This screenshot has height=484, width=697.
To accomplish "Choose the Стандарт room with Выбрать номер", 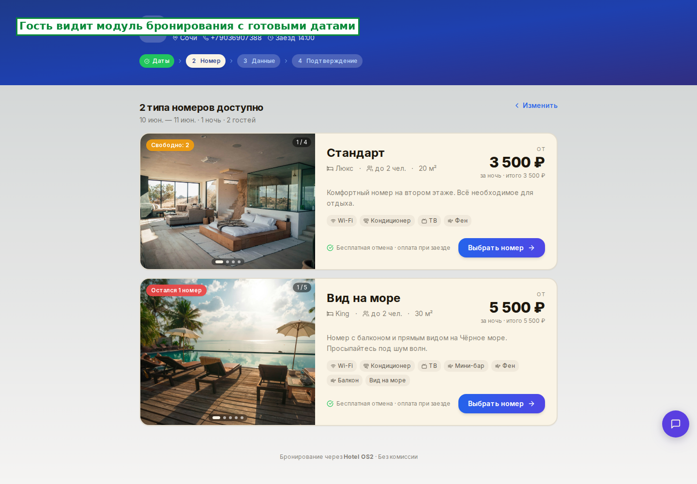I will tap(501, 248).
